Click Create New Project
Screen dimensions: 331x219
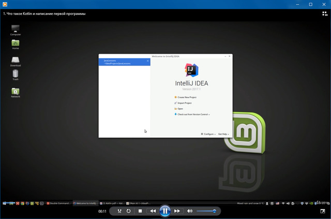coord(186,97)
